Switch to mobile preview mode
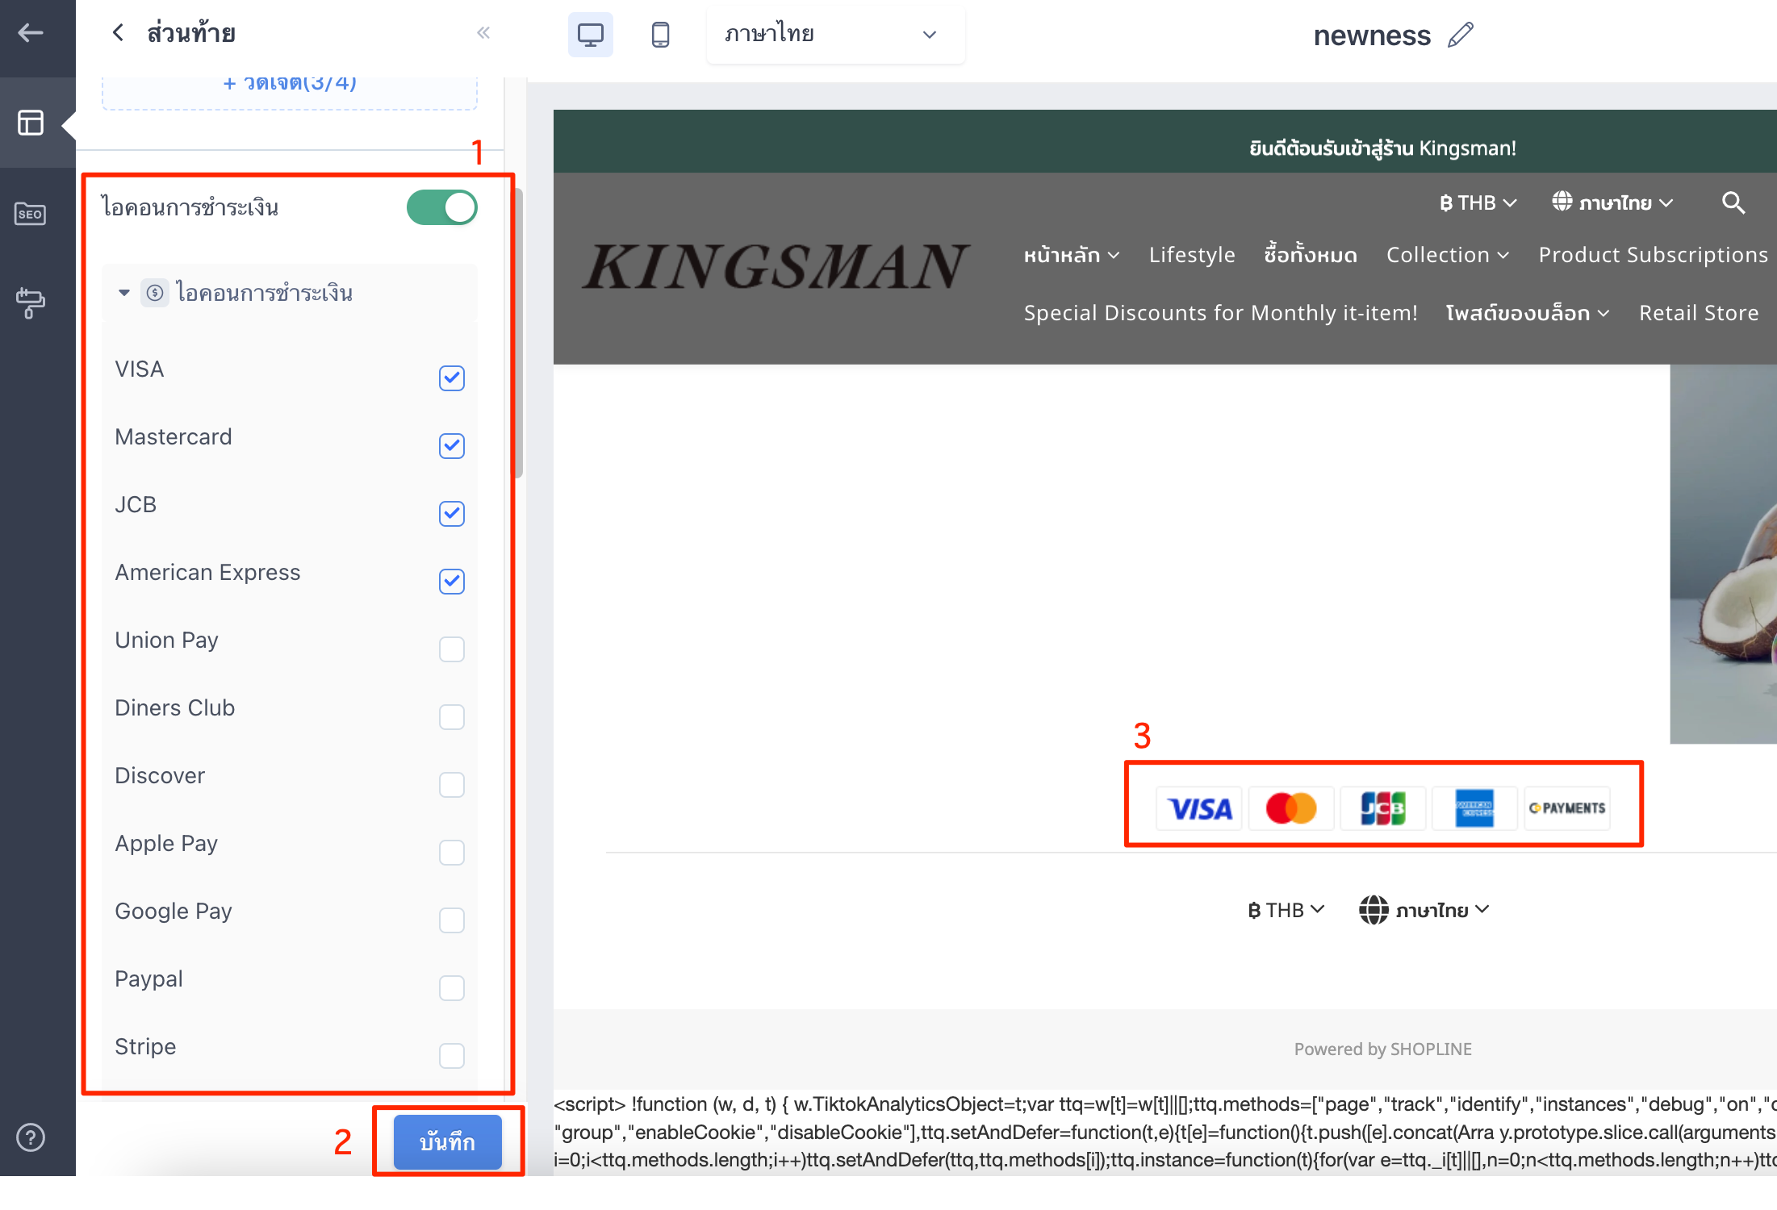 (x=660, y=34)
